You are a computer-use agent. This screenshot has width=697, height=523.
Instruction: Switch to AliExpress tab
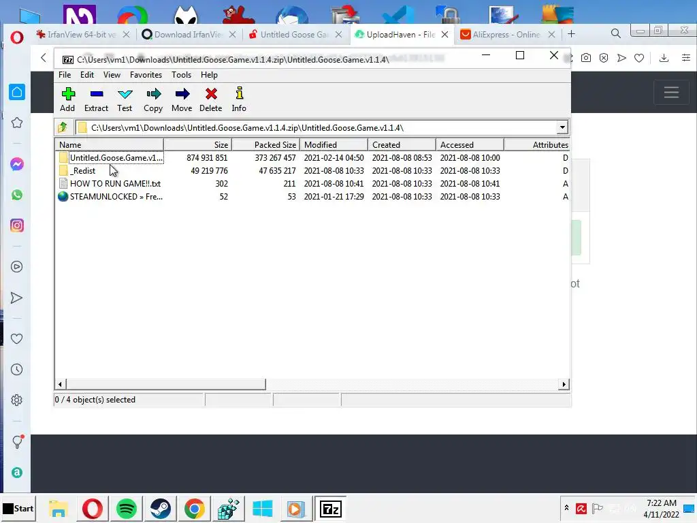tap(506, 34)
